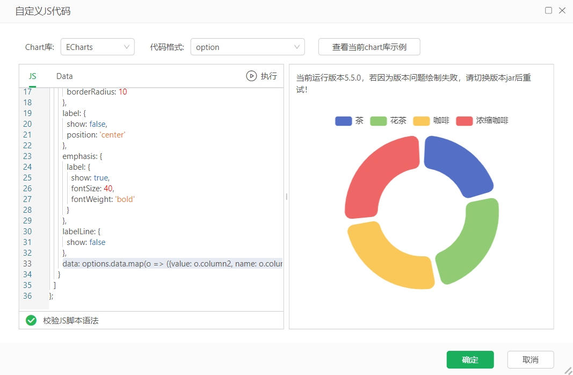This screenshot has width=573, height=375.
Task: Click the 取消 cancel button
Action: [530, 359]
